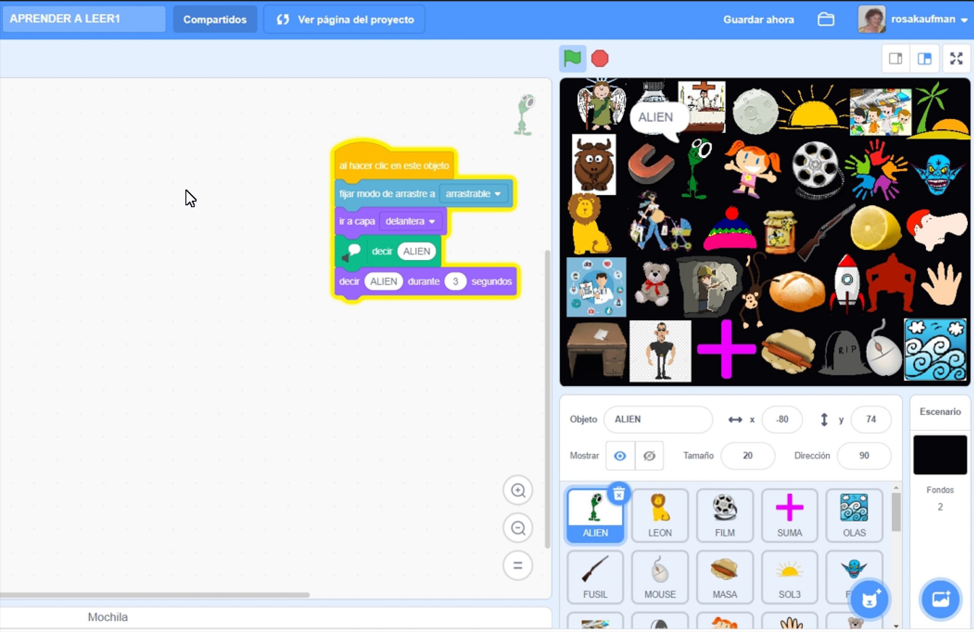Edit the Tamaño size field
The image size is (974, 632).
747,455
